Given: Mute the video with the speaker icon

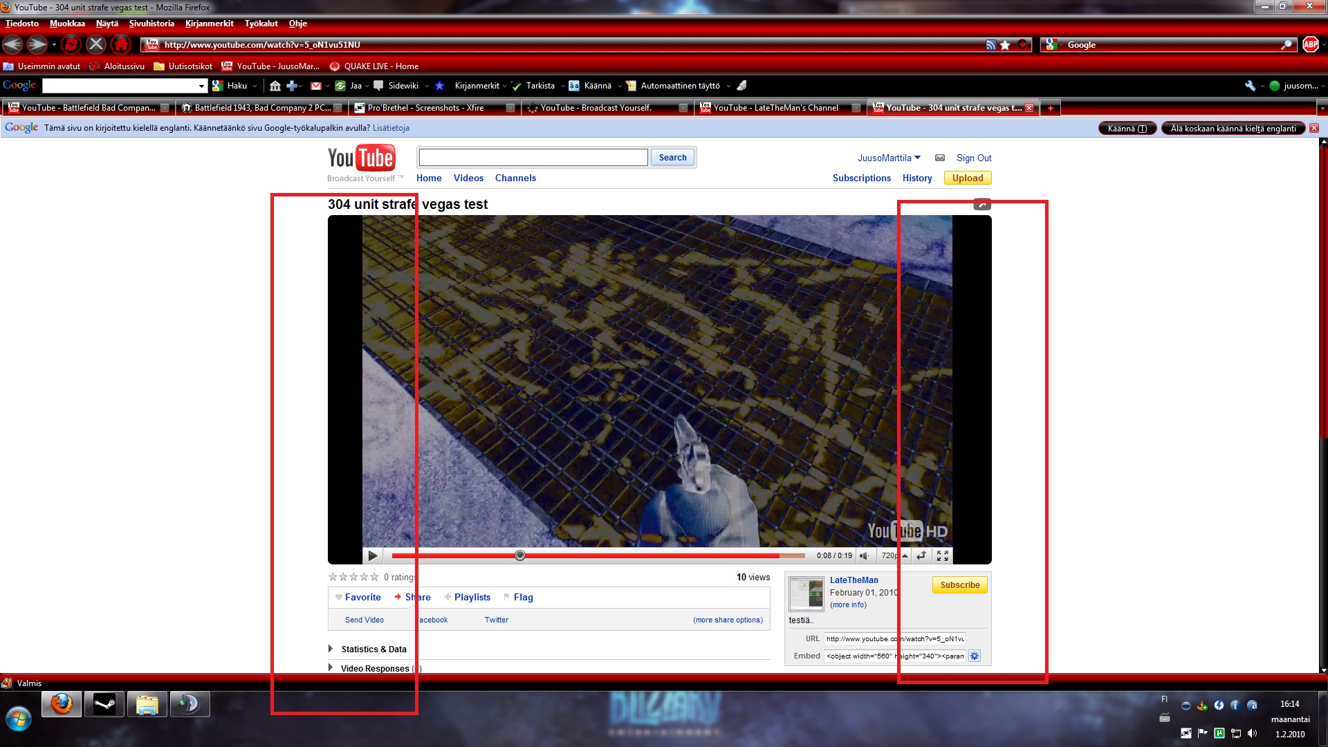Looking at the screenshot, I should pos(864,555).
